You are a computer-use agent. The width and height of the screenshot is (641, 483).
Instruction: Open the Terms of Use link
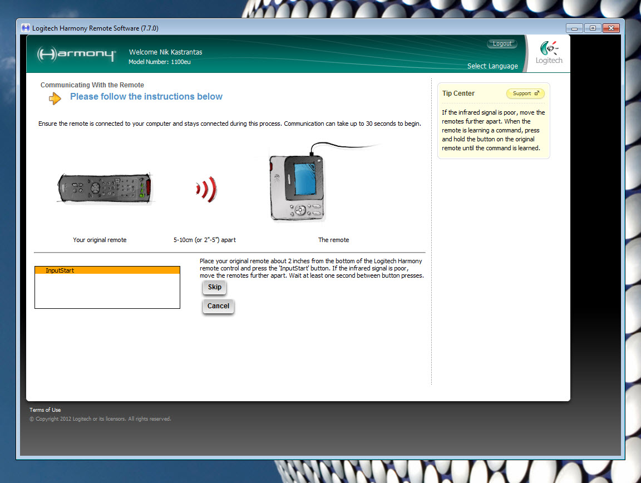pyautogui.click(x=45, y=410)
